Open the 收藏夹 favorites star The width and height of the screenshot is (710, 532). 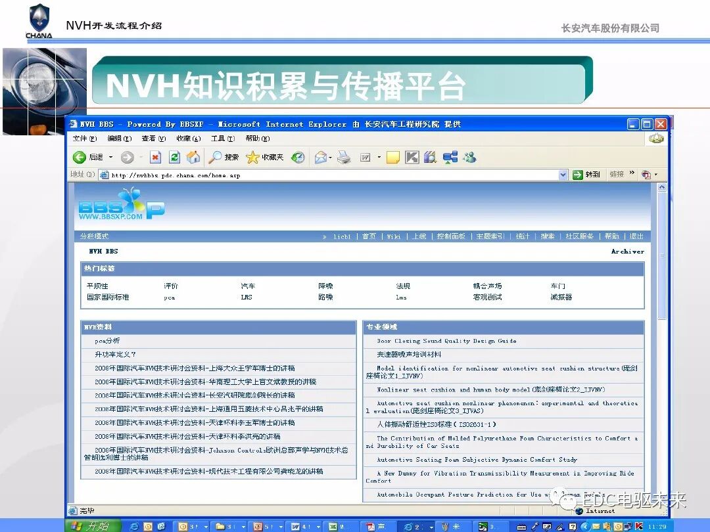(265, 157)
